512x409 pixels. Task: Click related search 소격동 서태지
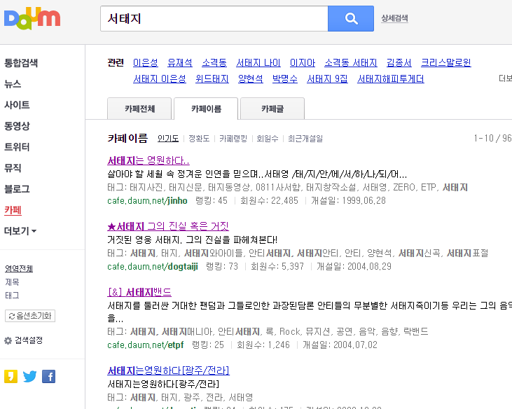click(x=351, y=62)
